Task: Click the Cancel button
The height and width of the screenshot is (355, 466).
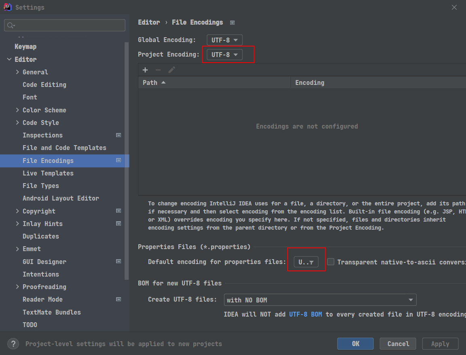Action: (398, 344)
